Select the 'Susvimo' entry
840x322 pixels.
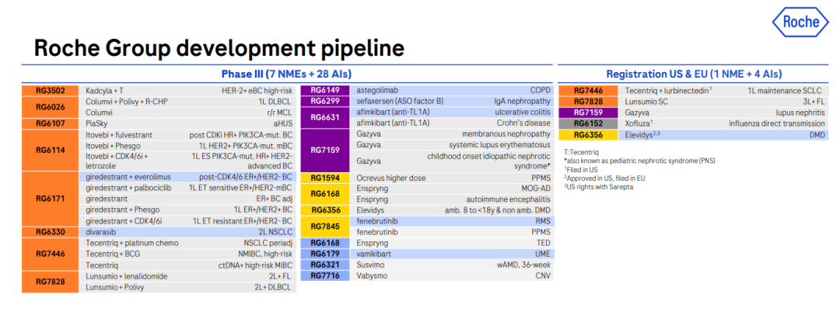(369, 265)
